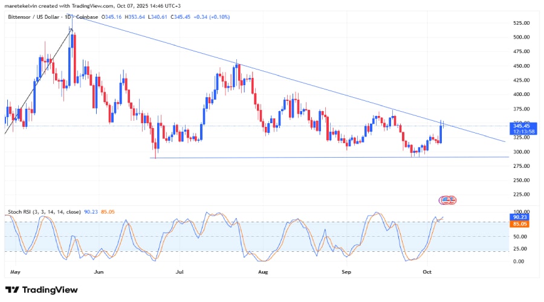This screenshot has height=302, width=544.
Task: Click the 12:13:58 candle countdown timer
Action: [x=523, y=132]
